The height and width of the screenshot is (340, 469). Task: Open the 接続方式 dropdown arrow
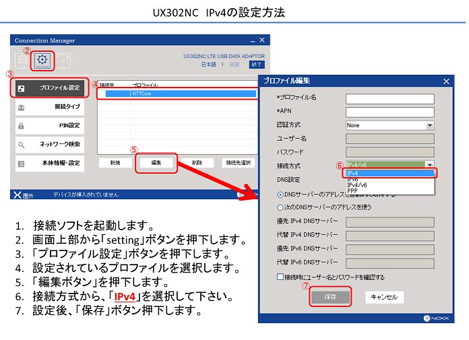click(430, 165)
